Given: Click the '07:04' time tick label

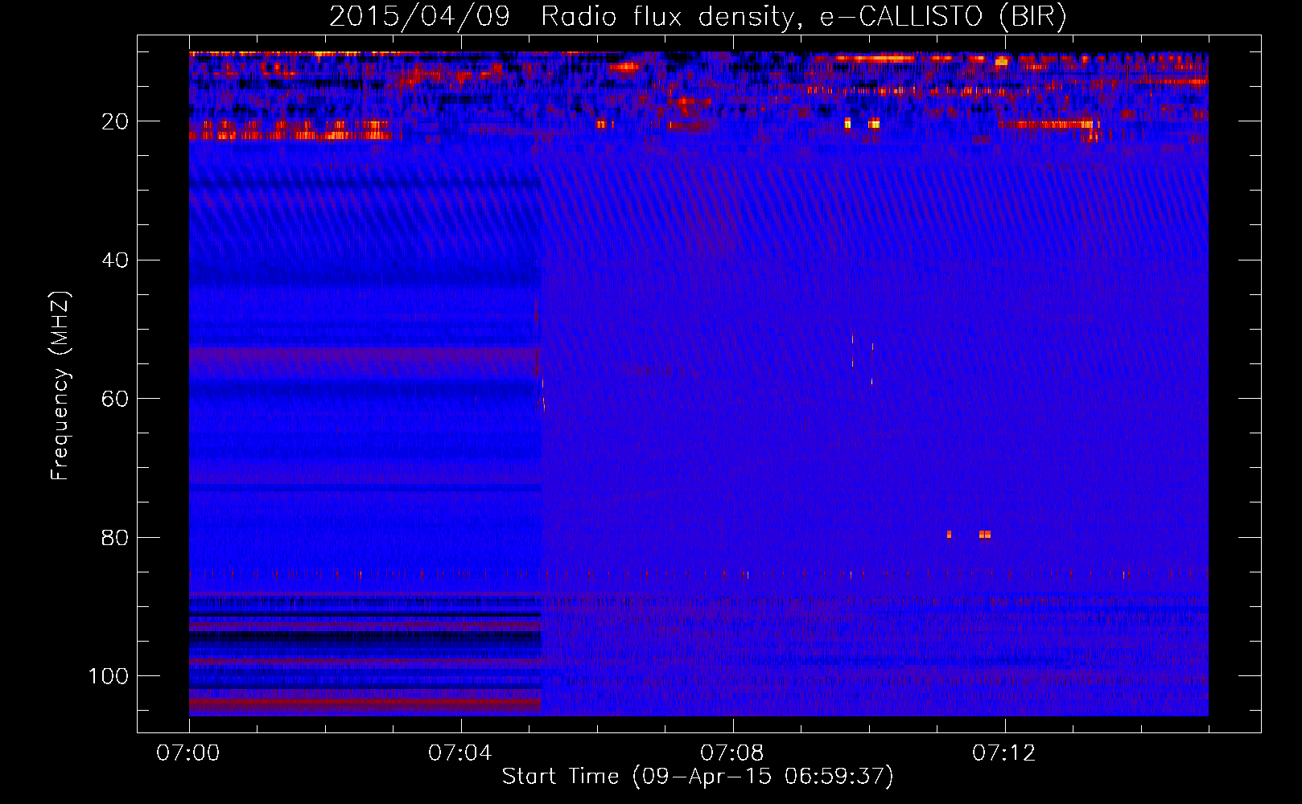Looking at the screenshot, I should pyautogui.click(x=460, y=753).
